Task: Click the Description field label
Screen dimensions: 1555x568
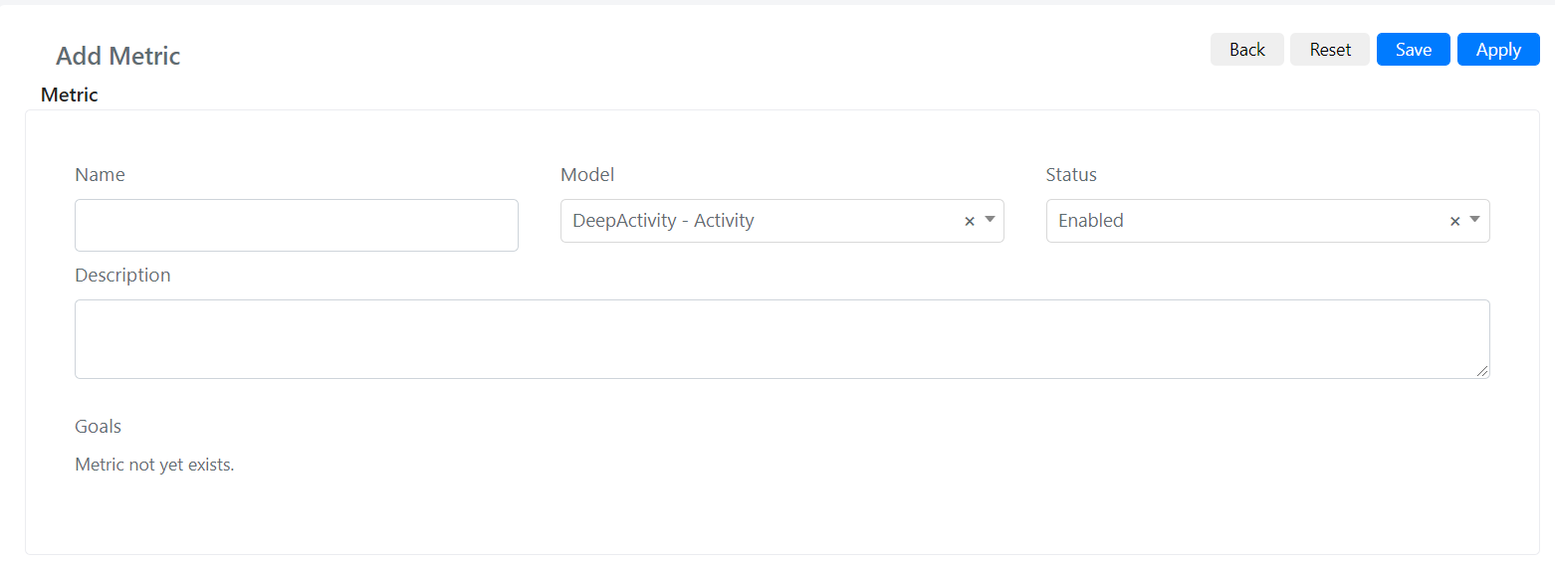Action: [122, 276]
